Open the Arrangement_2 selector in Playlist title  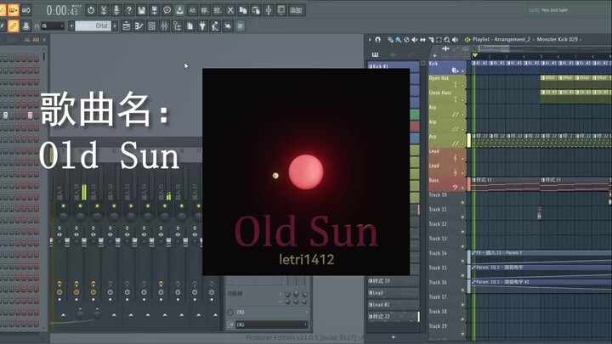click(512, 39)
